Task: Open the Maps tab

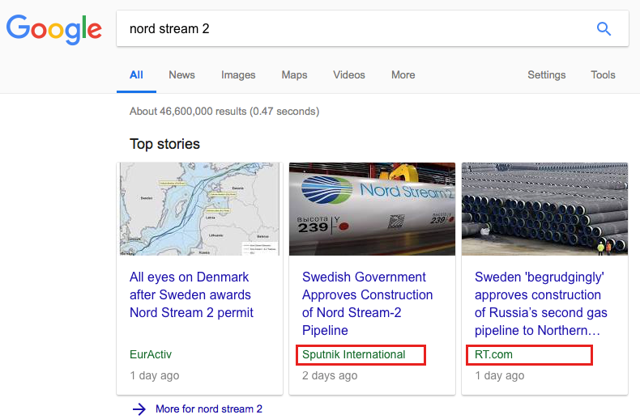Action: coord(294,75)
